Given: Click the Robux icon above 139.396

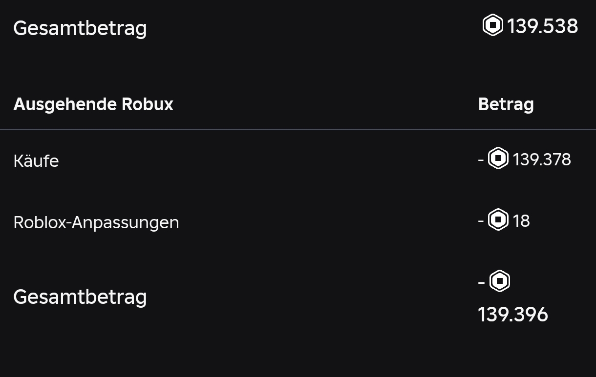Looking at the screenshot, I should [500, 281].
